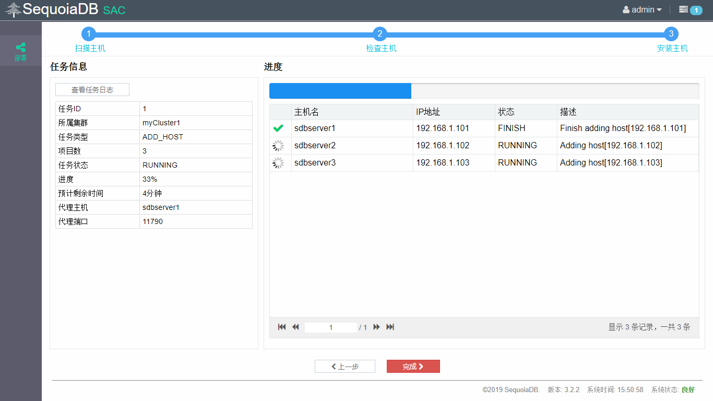Click the red 完成 button

click(x=413, y=367)
